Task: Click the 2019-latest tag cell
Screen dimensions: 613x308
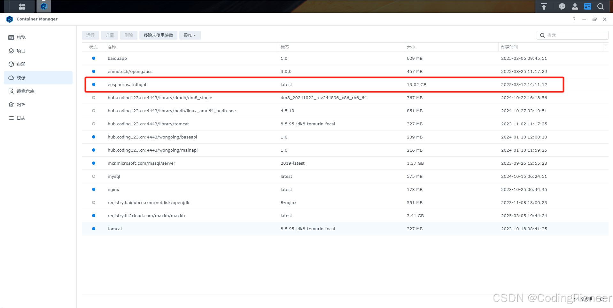Action: click(292, 163)
